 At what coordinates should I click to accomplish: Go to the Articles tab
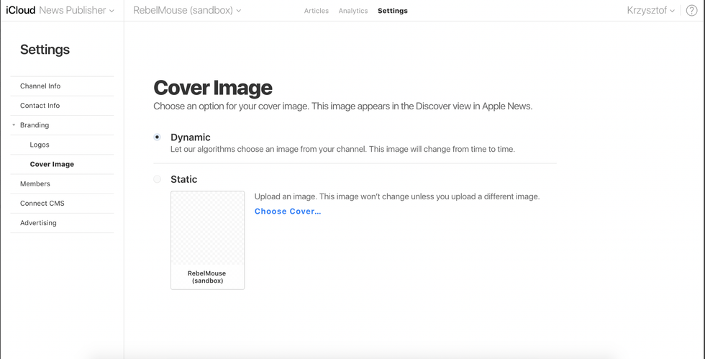click(x=316, y=11)
